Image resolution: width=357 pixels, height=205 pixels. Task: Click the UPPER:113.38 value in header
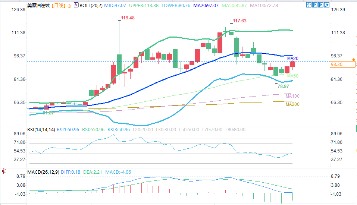coord(144,5)
